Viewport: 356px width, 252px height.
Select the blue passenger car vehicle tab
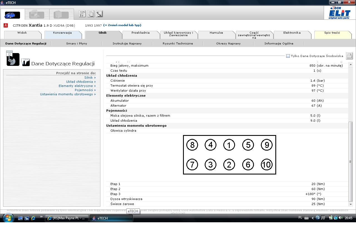pyautogui.click(x=12, y=15)
